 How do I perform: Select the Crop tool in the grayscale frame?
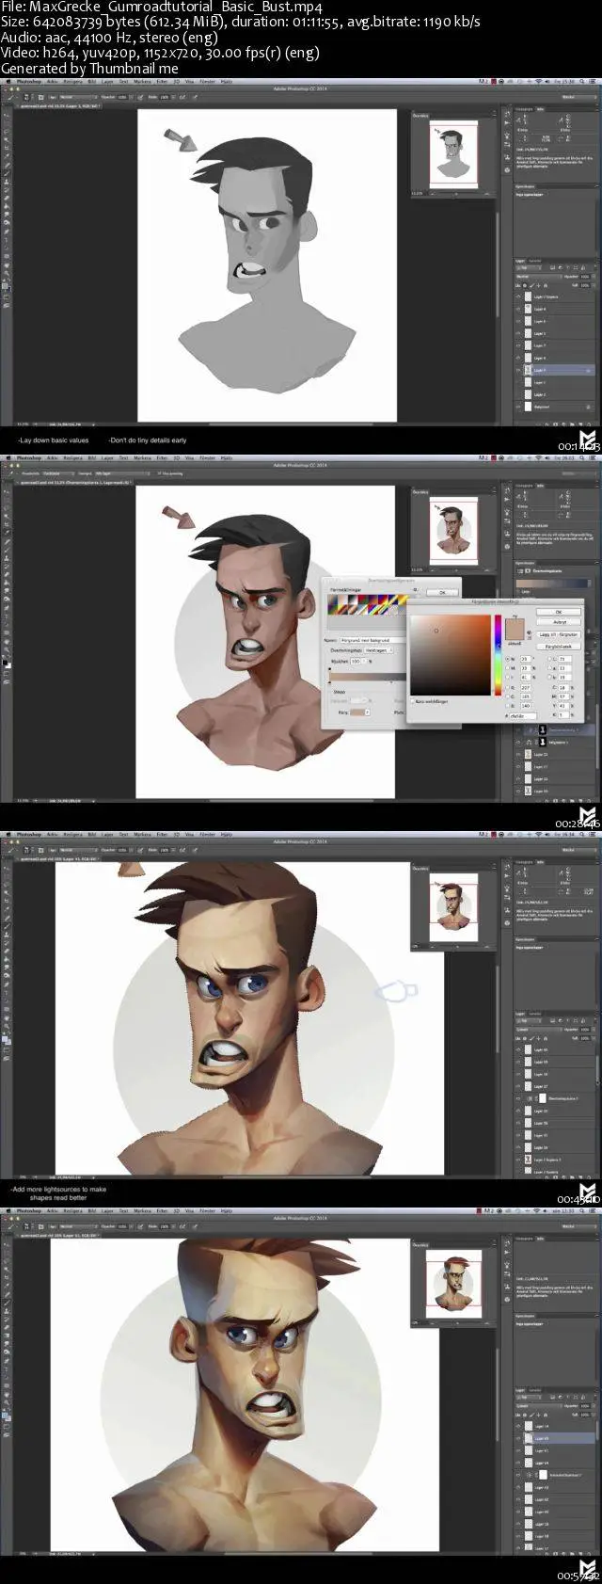pos(7,147)
